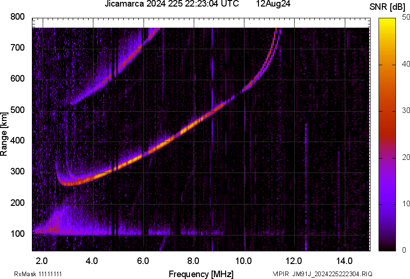Click the second-hop echo near 5 MHz
Screen dimensions: 410x279
pos(119,69)
